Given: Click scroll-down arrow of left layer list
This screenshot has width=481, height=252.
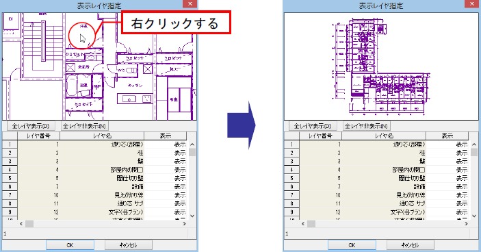Looking at the screenshot, I should pos(192,216).
